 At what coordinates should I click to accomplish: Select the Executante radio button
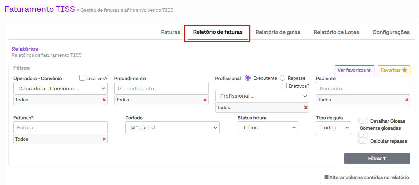click(x=248, y=78)
